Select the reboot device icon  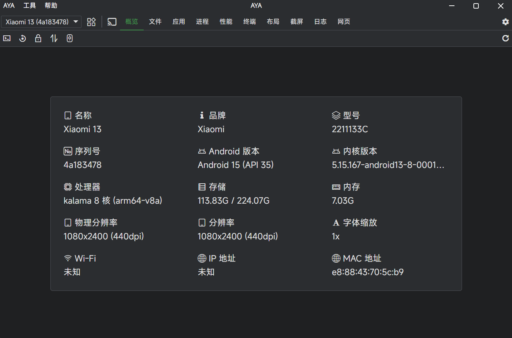pos(22,38)
